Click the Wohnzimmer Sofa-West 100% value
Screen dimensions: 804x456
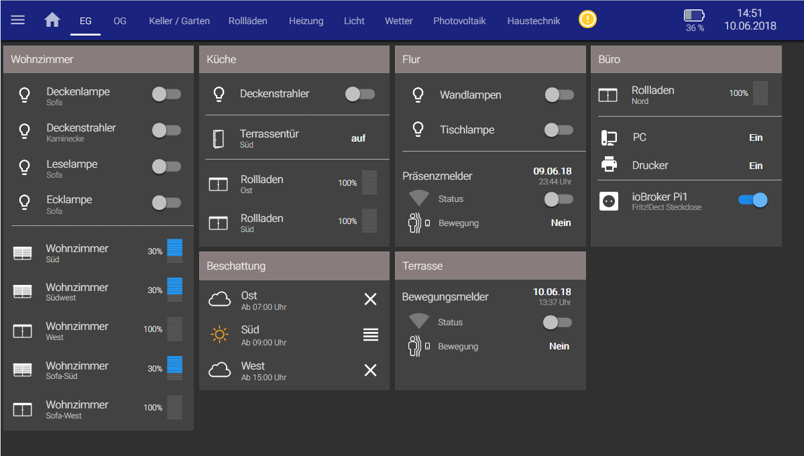coord(153,408)
